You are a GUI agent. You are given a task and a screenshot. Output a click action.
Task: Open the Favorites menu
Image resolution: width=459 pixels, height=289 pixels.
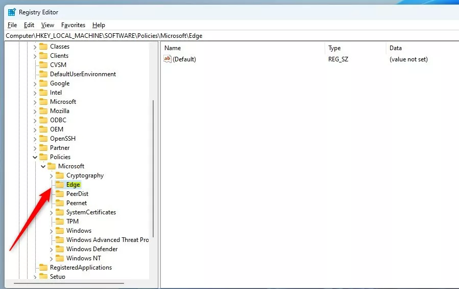[73, 25]
